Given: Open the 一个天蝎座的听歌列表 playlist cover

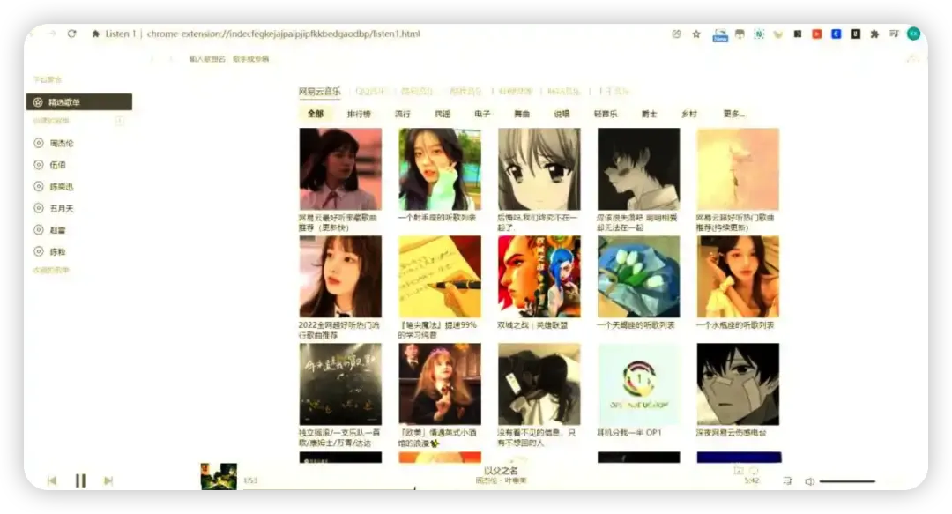Looking at the screenshot, I should coord(639,277).
